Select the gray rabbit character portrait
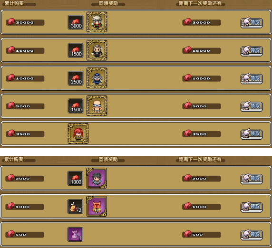This screenshot has width=272, height=248. pyautogui.click(x=97, y=78)
